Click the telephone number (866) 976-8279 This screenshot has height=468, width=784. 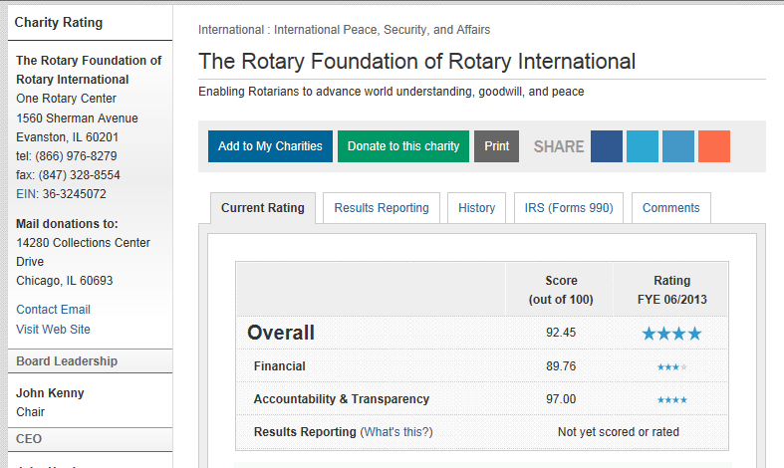pos(76,156)
